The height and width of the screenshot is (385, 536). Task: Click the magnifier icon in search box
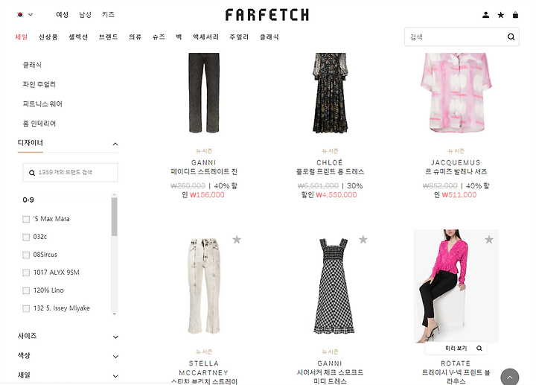click(x=511, y=37)
